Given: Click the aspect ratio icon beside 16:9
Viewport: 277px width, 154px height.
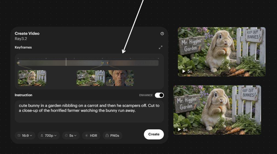Looking at the screenshot, I should 19,135.
